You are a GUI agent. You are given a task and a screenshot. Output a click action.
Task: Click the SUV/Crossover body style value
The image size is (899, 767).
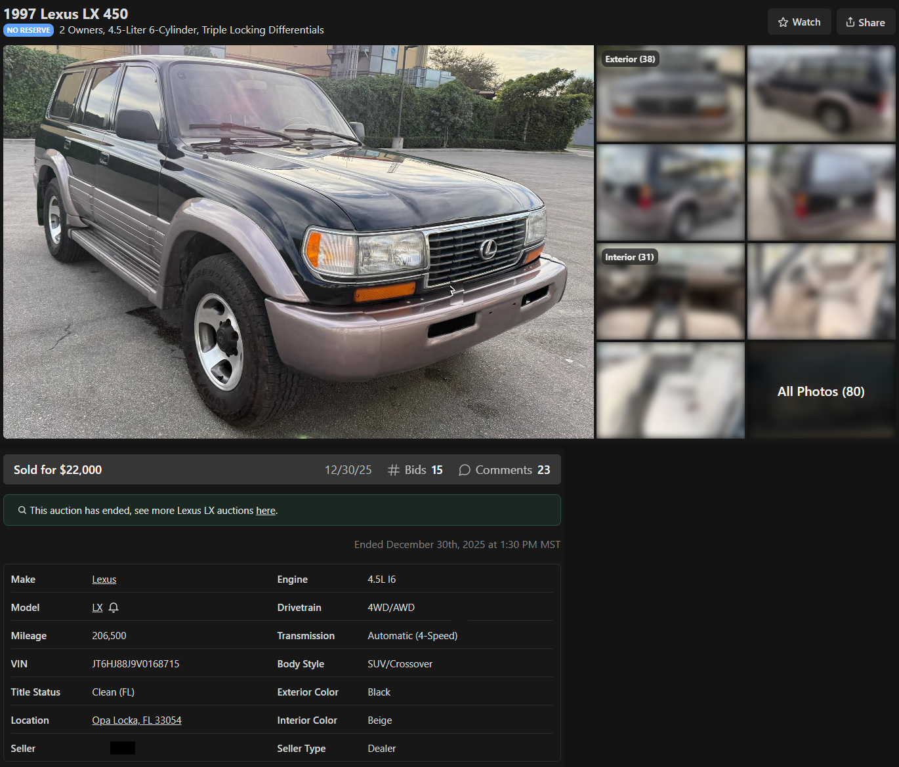[x=400, y=664]
